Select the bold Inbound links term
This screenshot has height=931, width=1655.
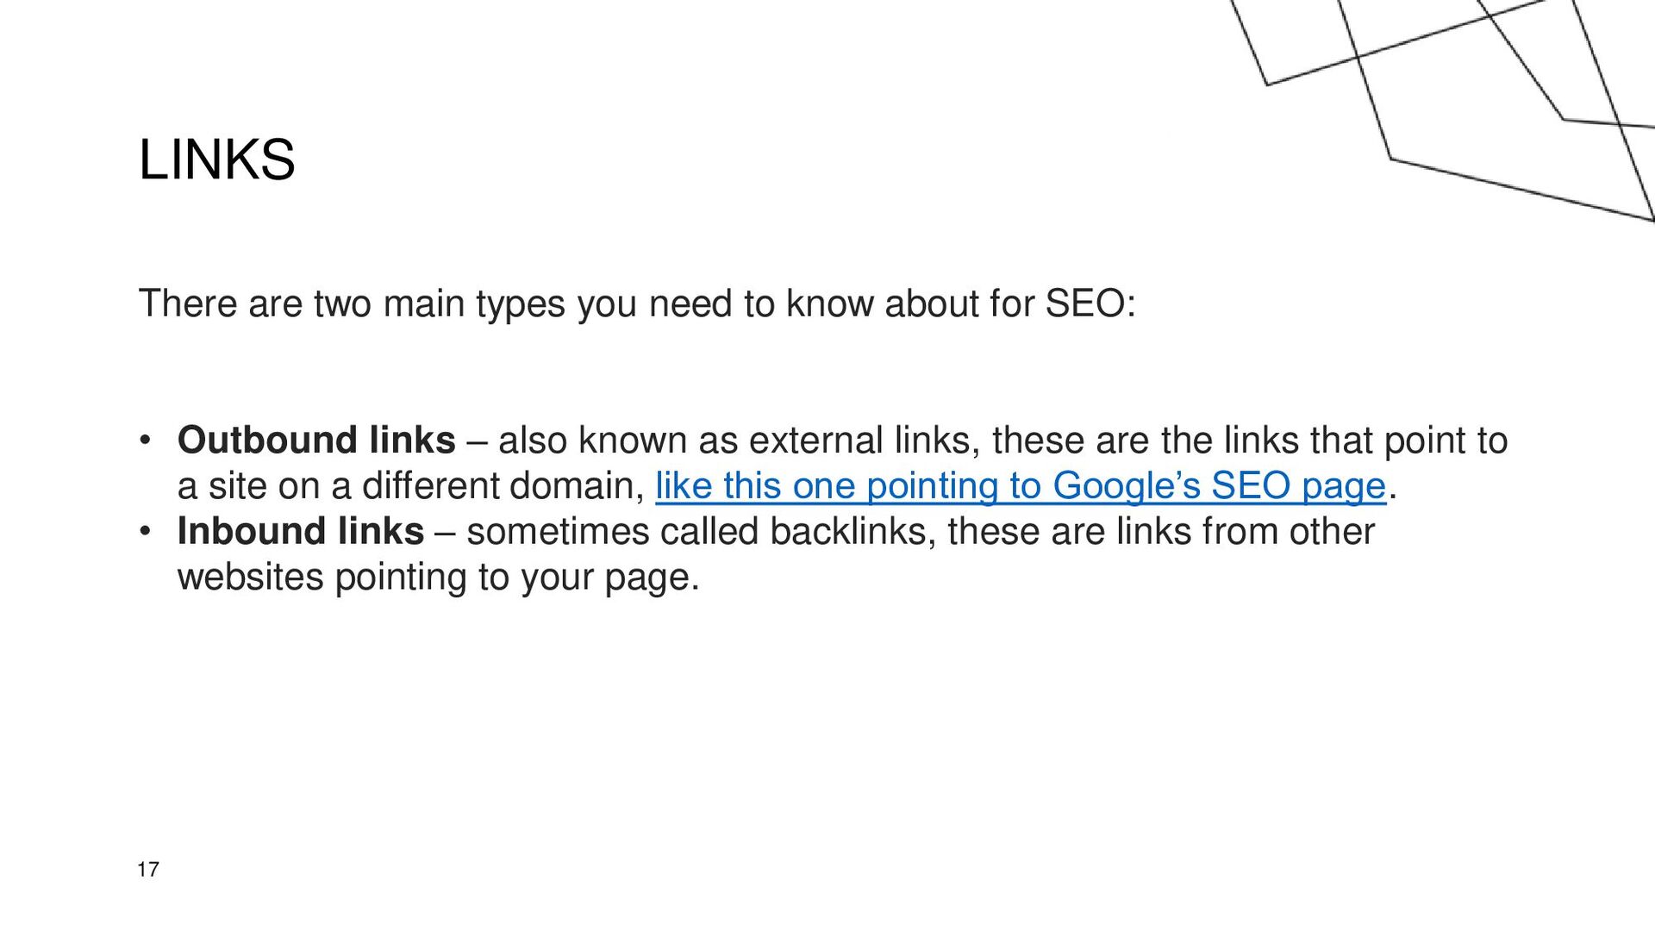(301, 531)
